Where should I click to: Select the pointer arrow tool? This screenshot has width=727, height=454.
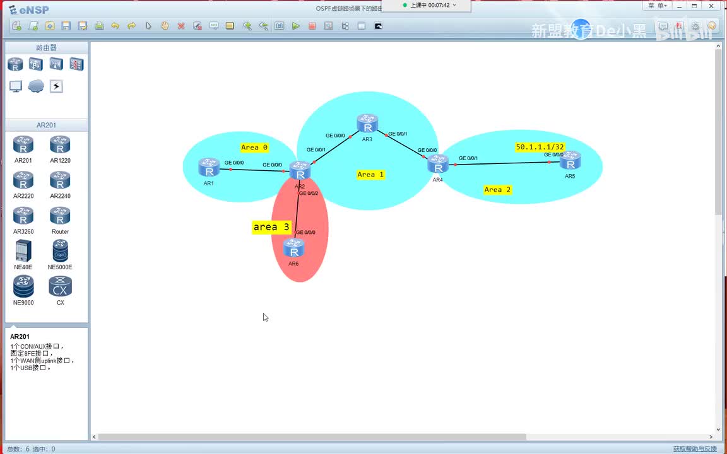pos(148,26)
